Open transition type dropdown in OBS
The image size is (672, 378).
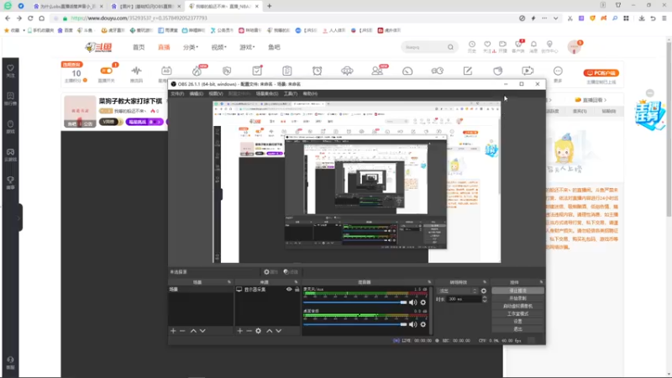(457, 291)
